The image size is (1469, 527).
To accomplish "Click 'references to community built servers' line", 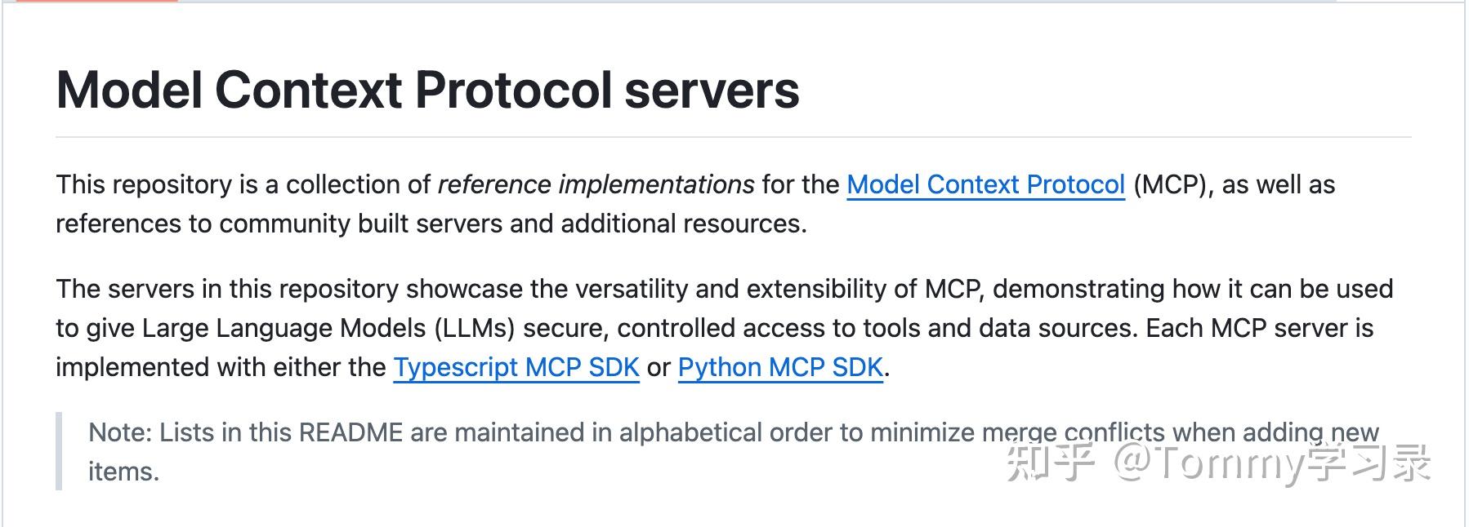I will [431, 224].
